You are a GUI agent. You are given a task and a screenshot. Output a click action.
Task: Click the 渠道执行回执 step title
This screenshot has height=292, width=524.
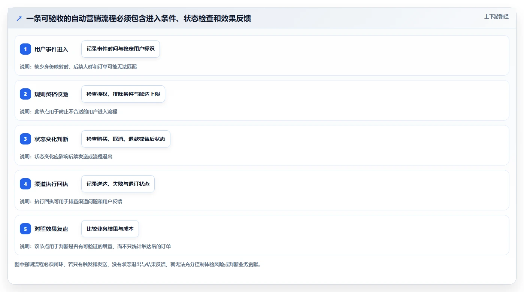pyautogui.click(x=51, y=184)
